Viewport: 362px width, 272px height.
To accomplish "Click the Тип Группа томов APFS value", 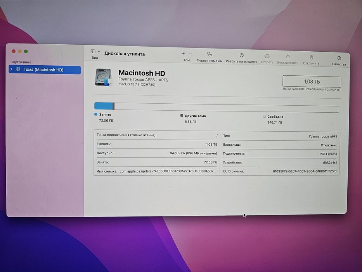I will [x=323, y=136].
